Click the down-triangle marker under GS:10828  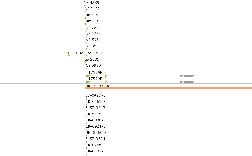(x=69, y=56)
